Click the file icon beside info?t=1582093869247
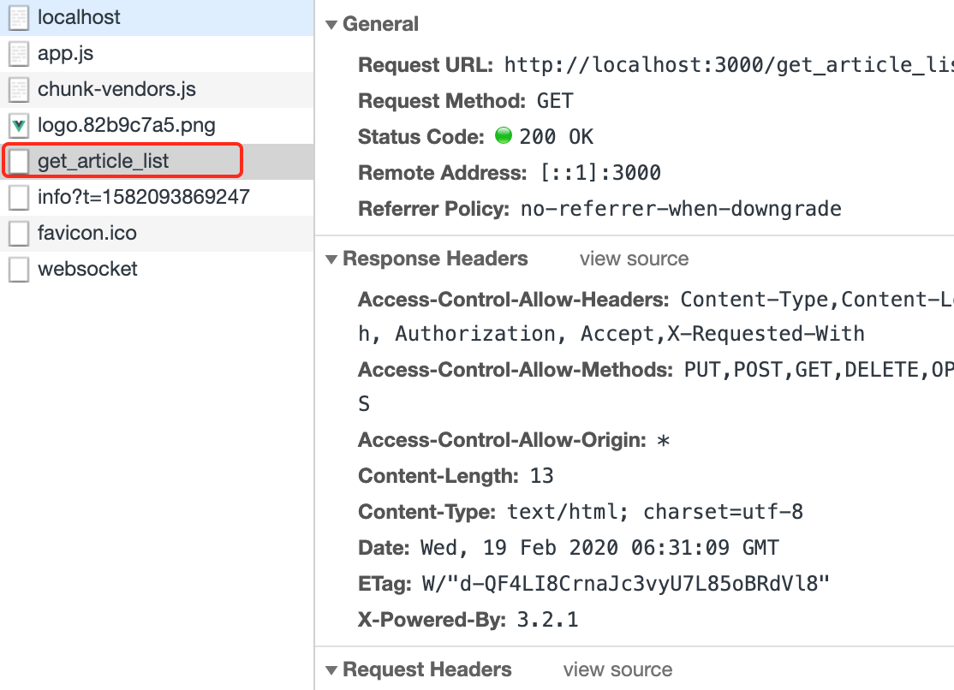This screenshot has width=954, height=690. tap(19, 196)
